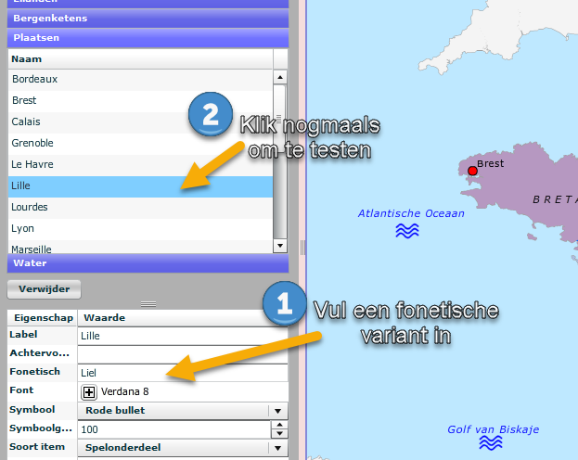Image resolution: width=578 pixels, height=460 pixels.
Task: Click the red Brest marker on map
Action: pos(472,171)
